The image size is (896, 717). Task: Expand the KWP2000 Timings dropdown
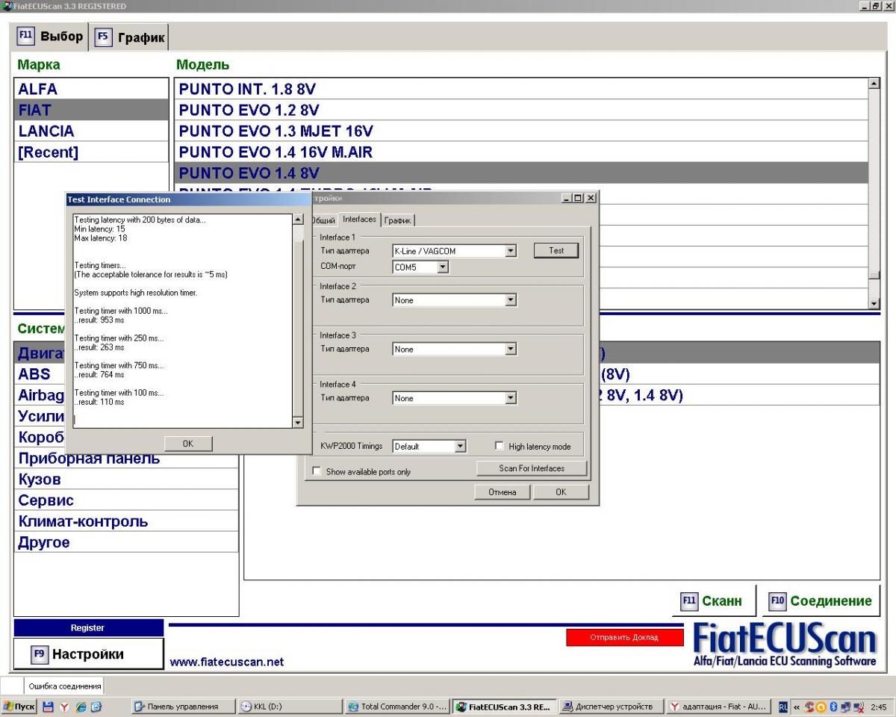(460, 447)
